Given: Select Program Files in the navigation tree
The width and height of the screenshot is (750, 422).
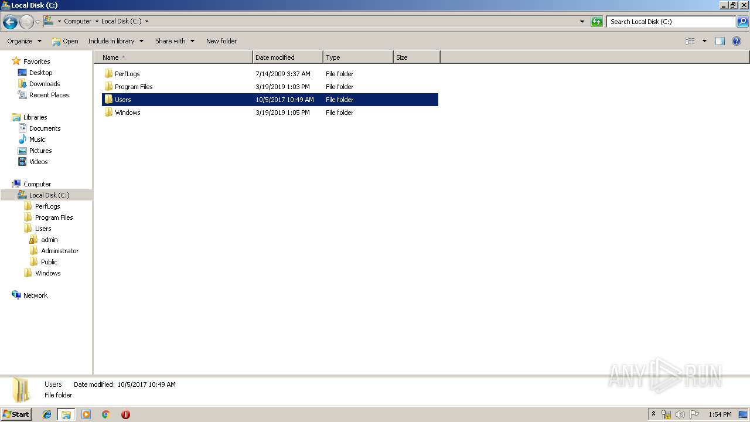Looking at the screenshot, I should point(54,217).
